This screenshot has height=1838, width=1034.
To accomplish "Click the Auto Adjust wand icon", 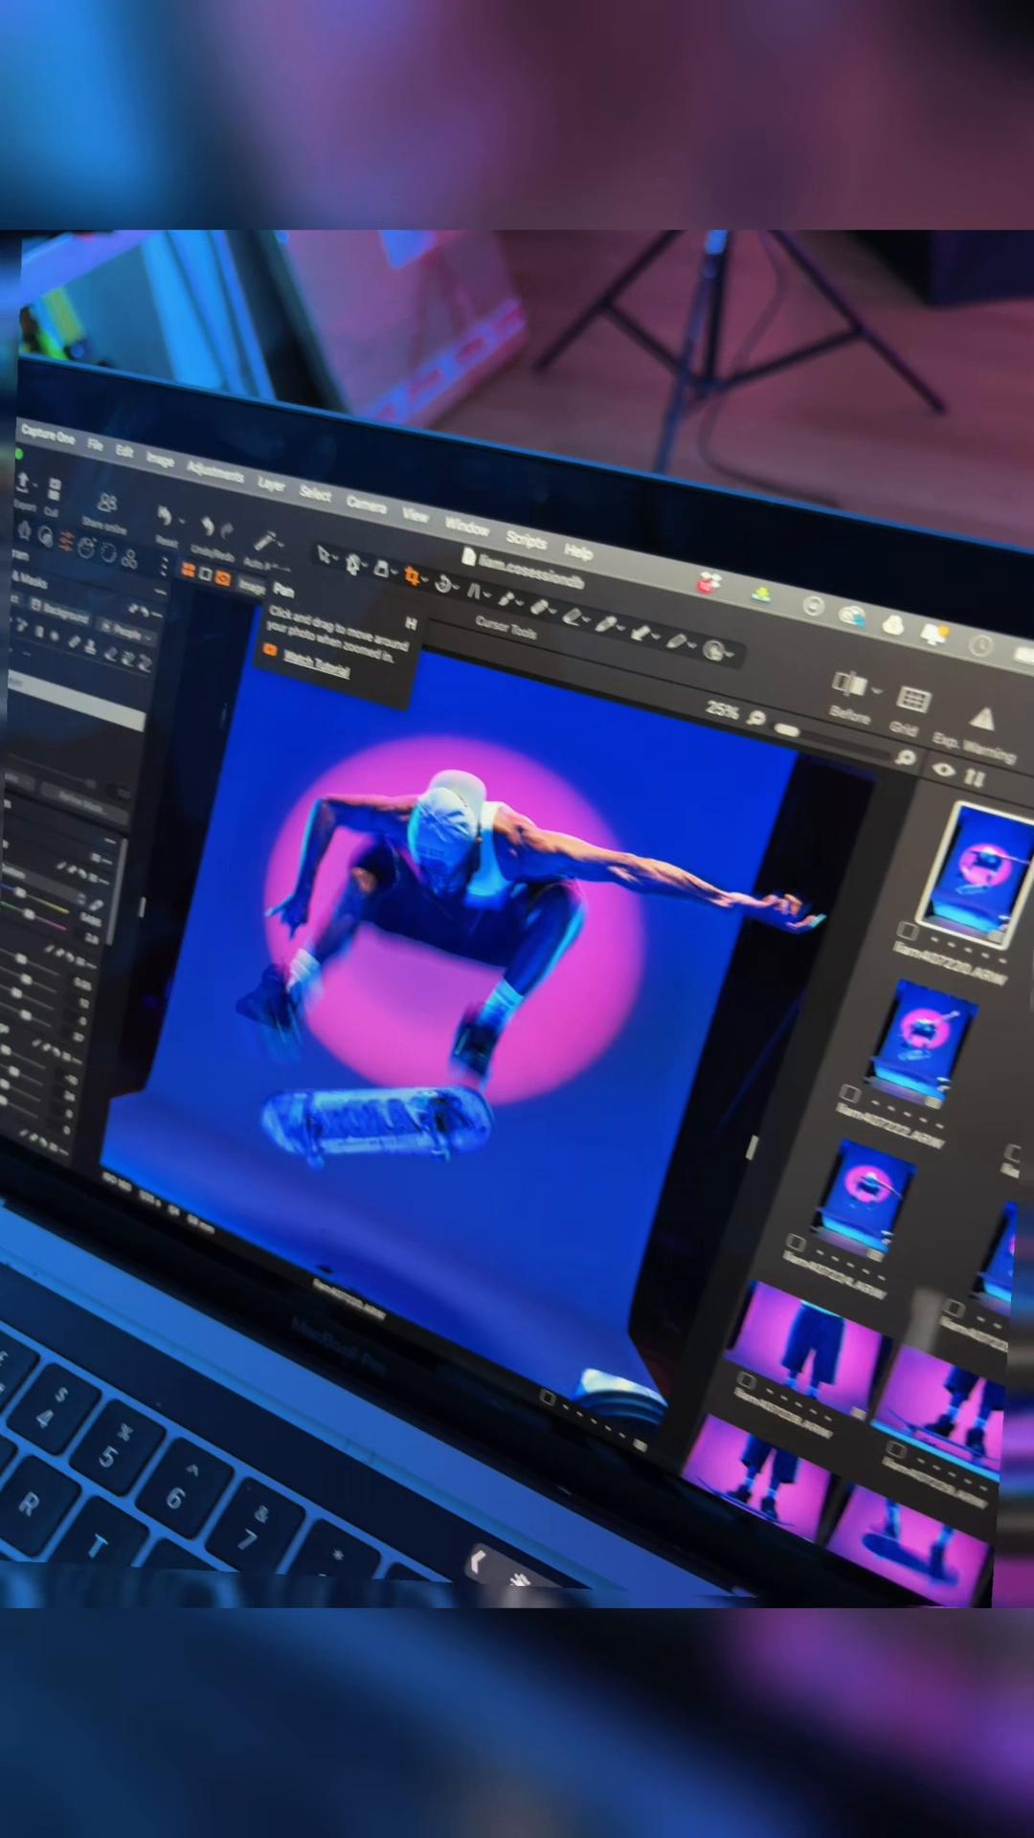I will pos(264,541).
